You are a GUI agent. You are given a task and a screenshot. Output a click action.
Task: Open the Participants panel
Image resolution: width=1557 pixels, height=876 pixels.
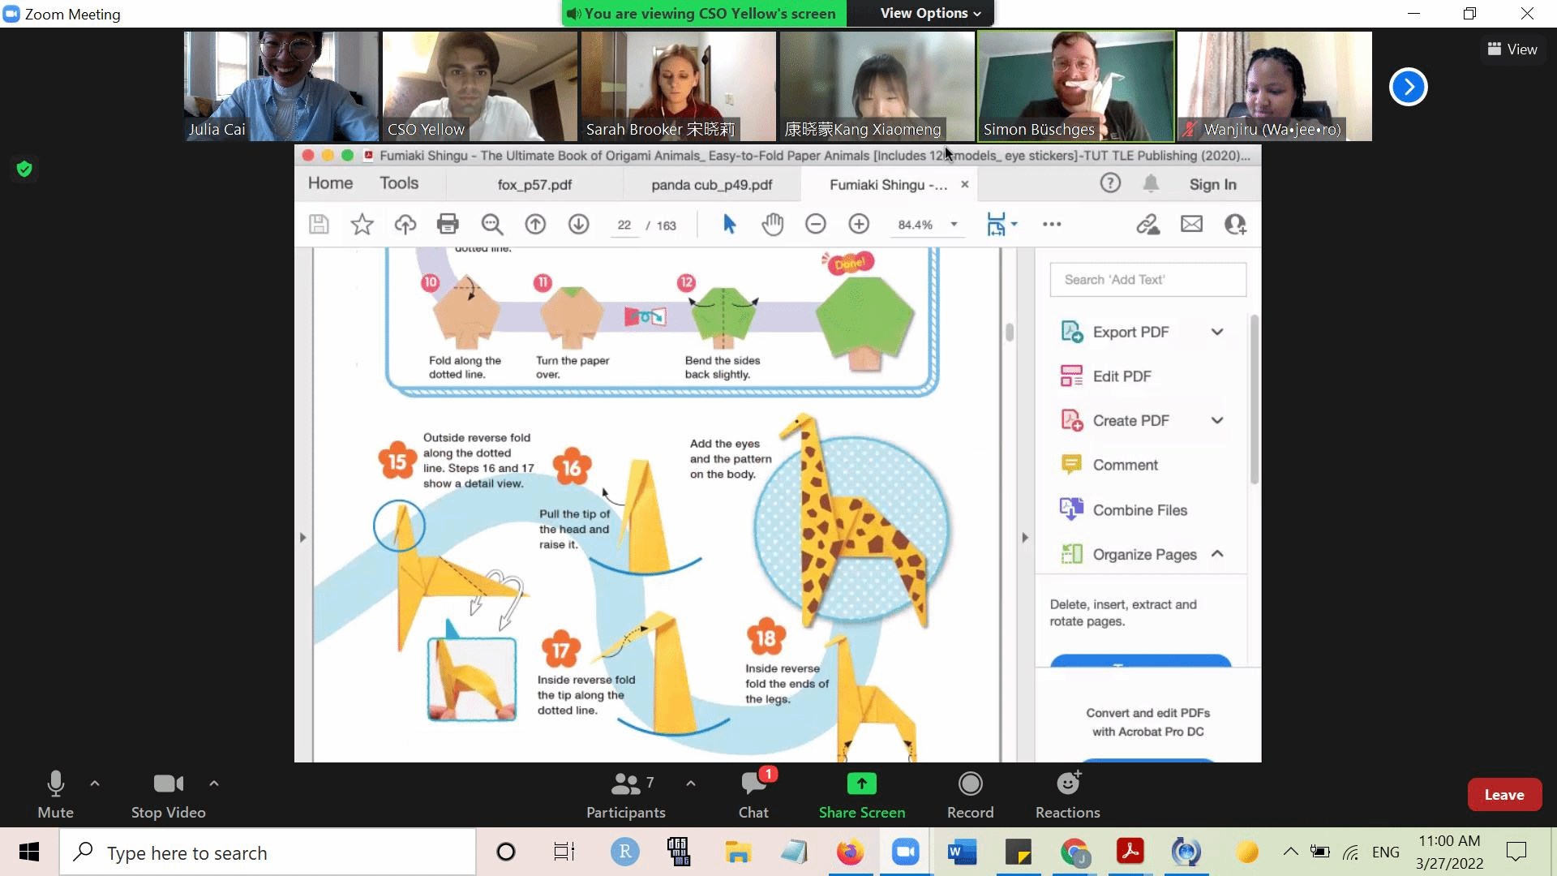tap(626, 795)
